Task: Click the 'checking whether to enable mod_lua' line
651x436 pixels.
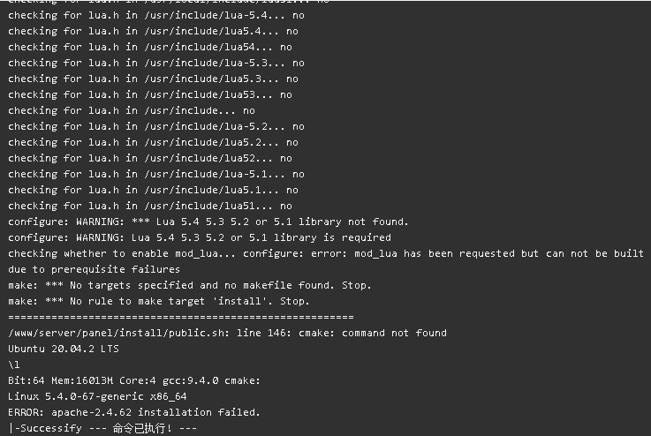Action: pyautogui.click(x=326, y=253)
